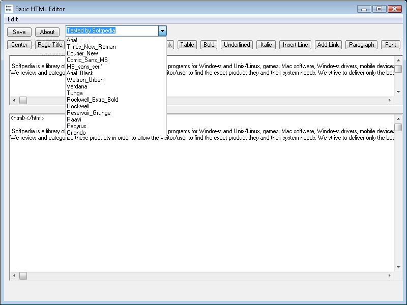Click the lower pane's horizontal scrollbar
The width and height of the screenshot is (407, 305).
pyautogui.click(x=203, y=275)
